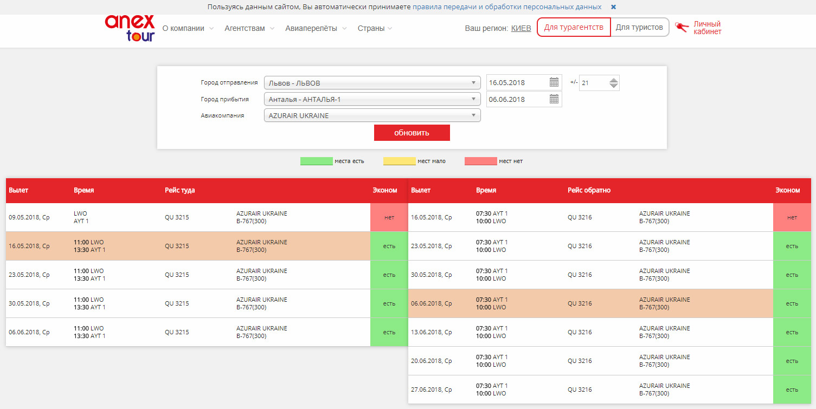The height and width of the screenshot is (409, 816).
Task: Click the Рейс обратно column header
Action: tap(589, 190)
